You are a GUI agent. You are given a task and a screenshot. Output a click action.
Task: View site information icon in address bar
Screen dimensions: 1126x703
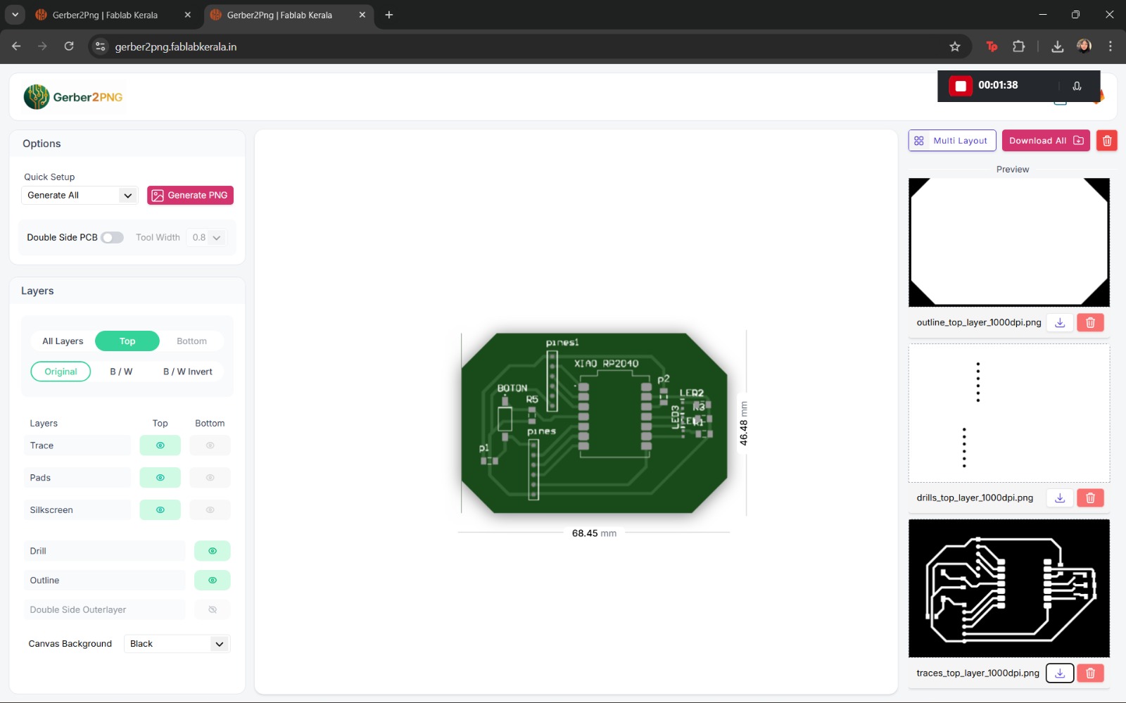point(101,46)
